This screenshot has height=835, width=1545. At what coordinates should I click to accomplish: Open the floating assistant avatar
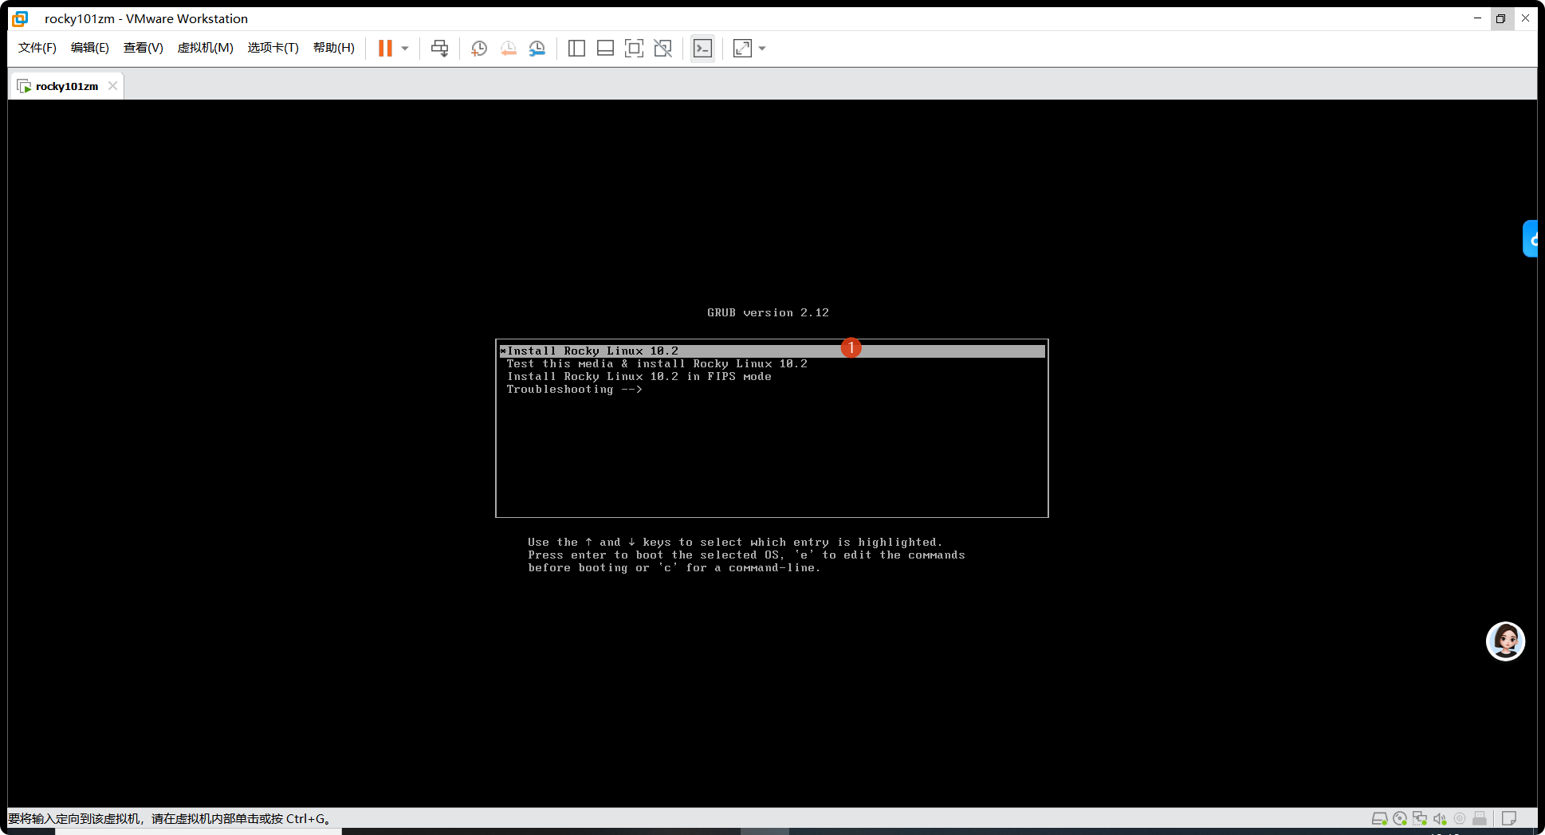1505,641
